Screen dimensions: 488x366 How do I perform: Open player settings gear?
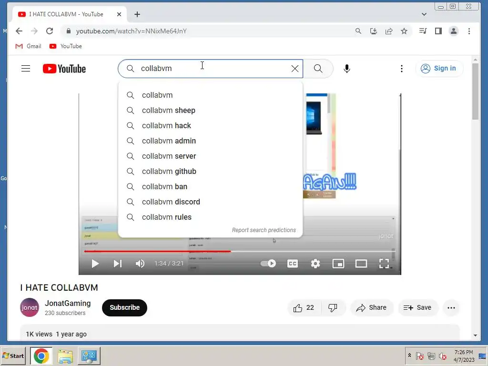[x=315, y=264]
